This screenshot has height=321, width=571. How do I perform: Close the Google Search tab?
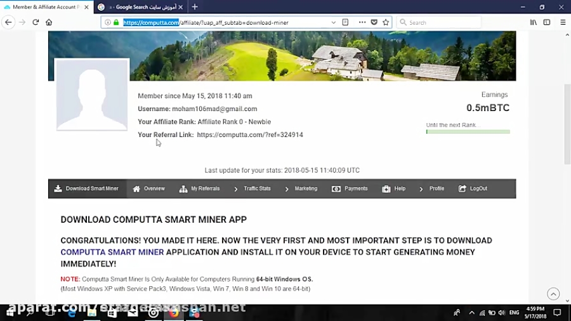click(181, 7)
